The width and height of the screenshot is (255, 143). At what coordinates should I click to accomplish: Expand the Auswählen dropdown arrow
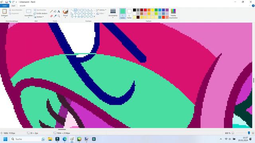click(29, 17)
